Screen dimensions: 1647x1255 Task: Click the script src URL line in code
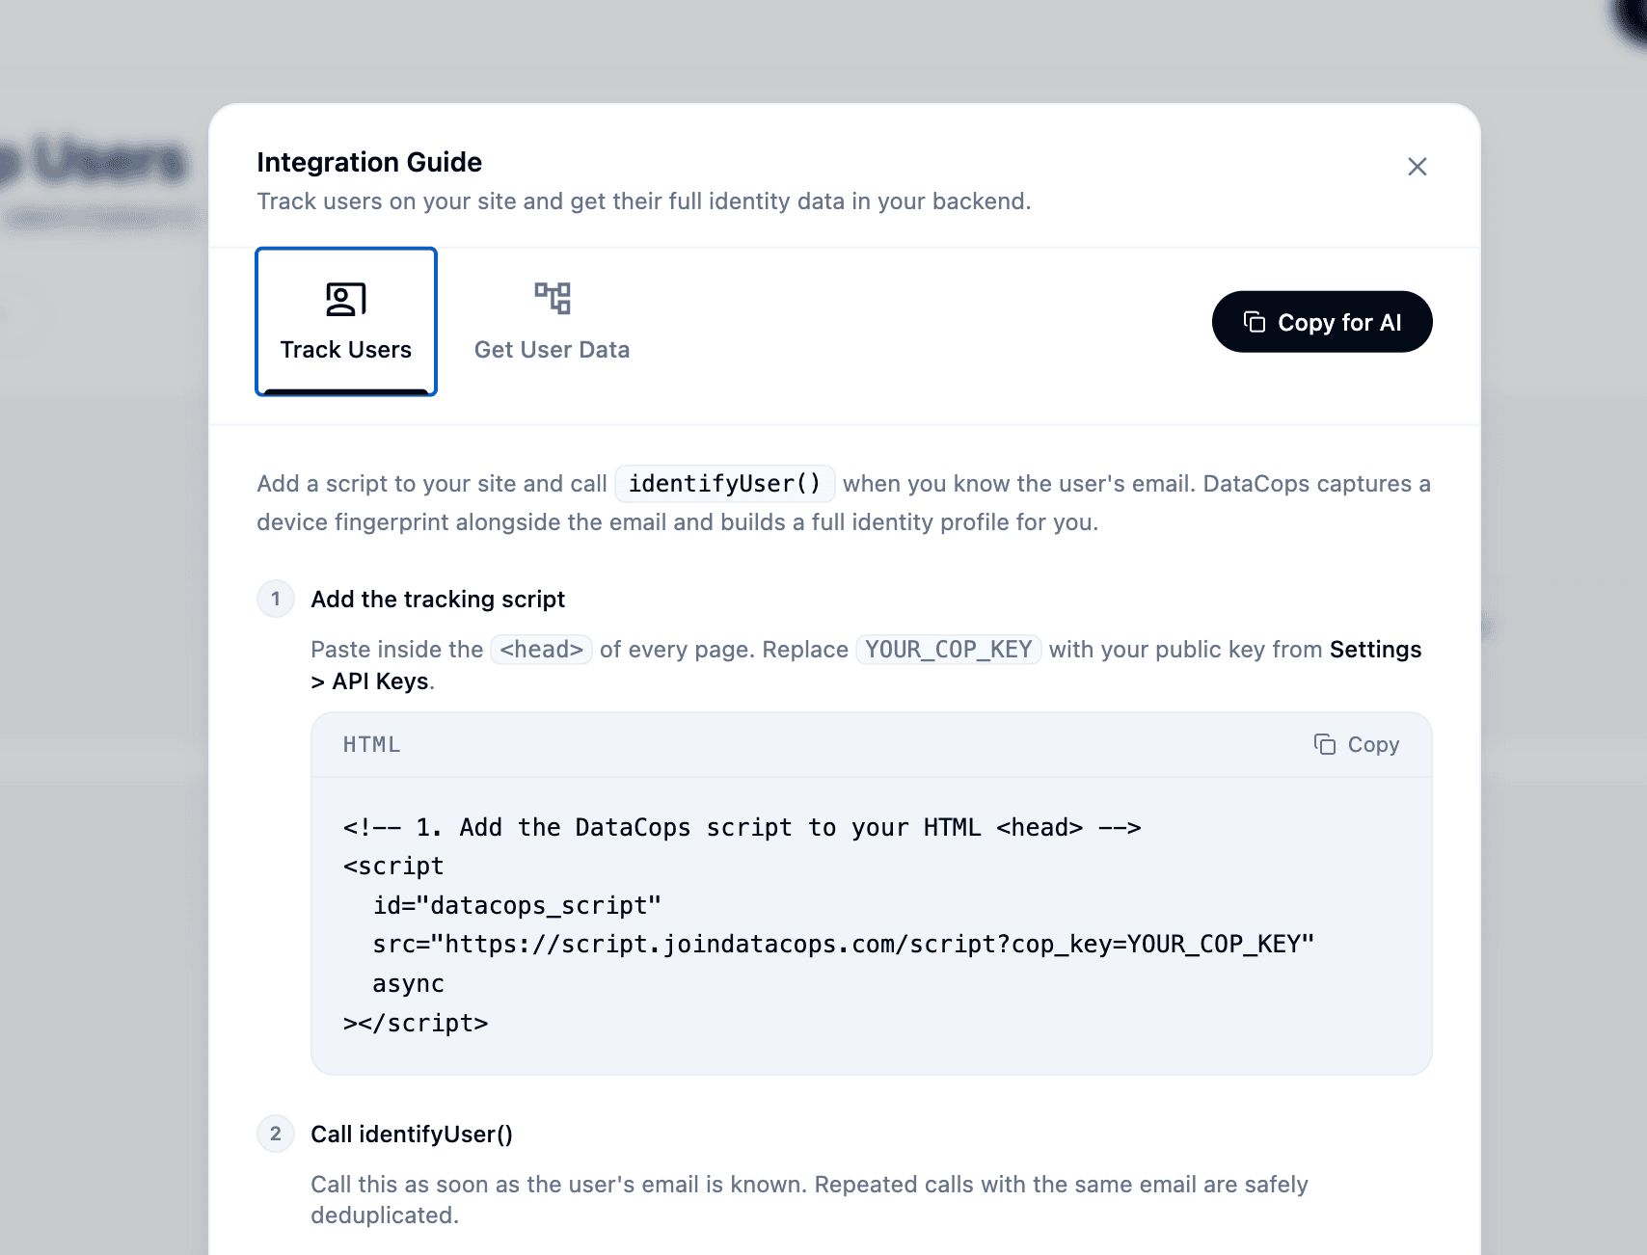point(844,944)
